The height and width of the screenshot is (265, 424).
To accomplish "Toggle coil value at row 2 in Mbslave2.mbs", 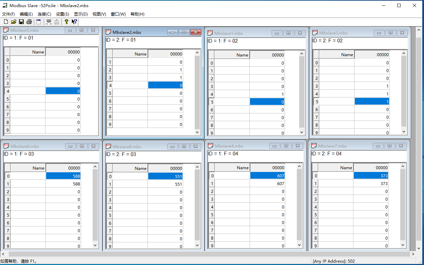I will (165, 70).
